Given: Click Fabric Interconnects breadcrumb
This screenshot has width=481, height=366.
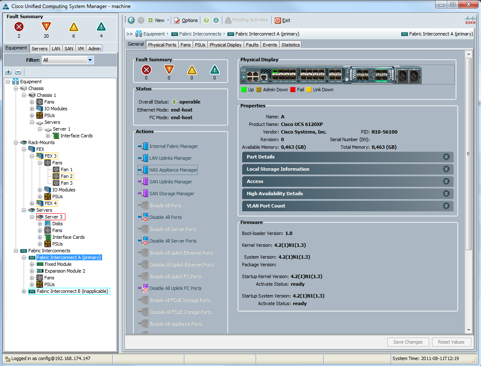Looking at the screenshot, I should pos(196,34).
